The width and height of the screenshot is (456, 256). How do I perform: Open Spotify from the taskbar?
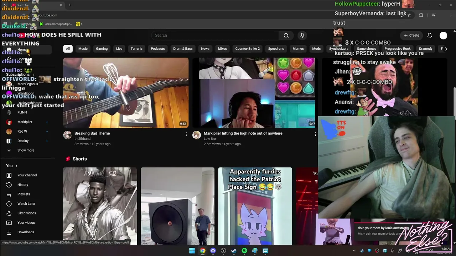pos(244,251)
